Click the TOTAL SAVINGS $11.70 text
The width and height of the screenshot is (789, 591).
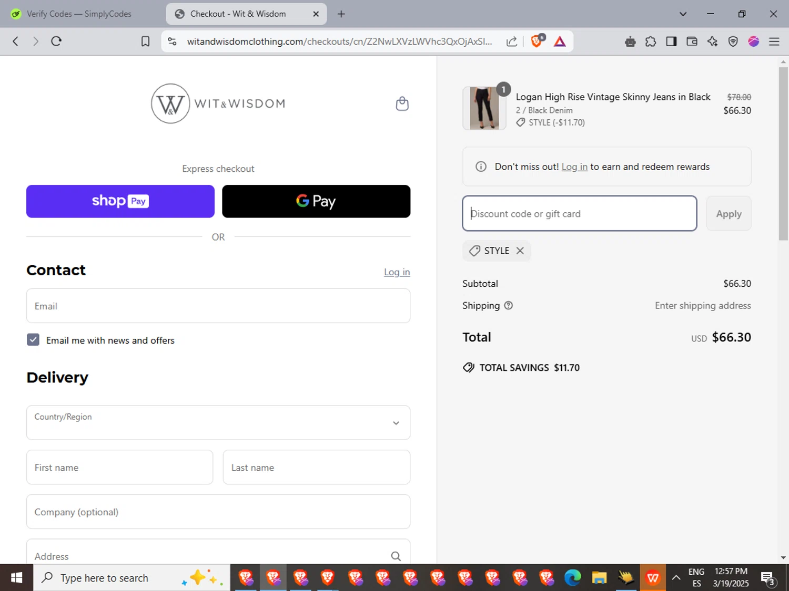(x=529, y=368)
